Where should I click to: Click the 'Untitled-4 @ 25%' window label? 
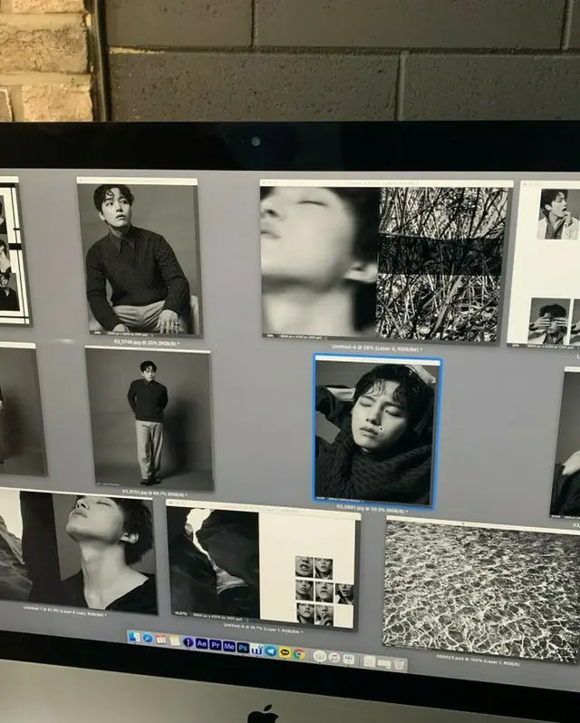click(x=376, y=348)
